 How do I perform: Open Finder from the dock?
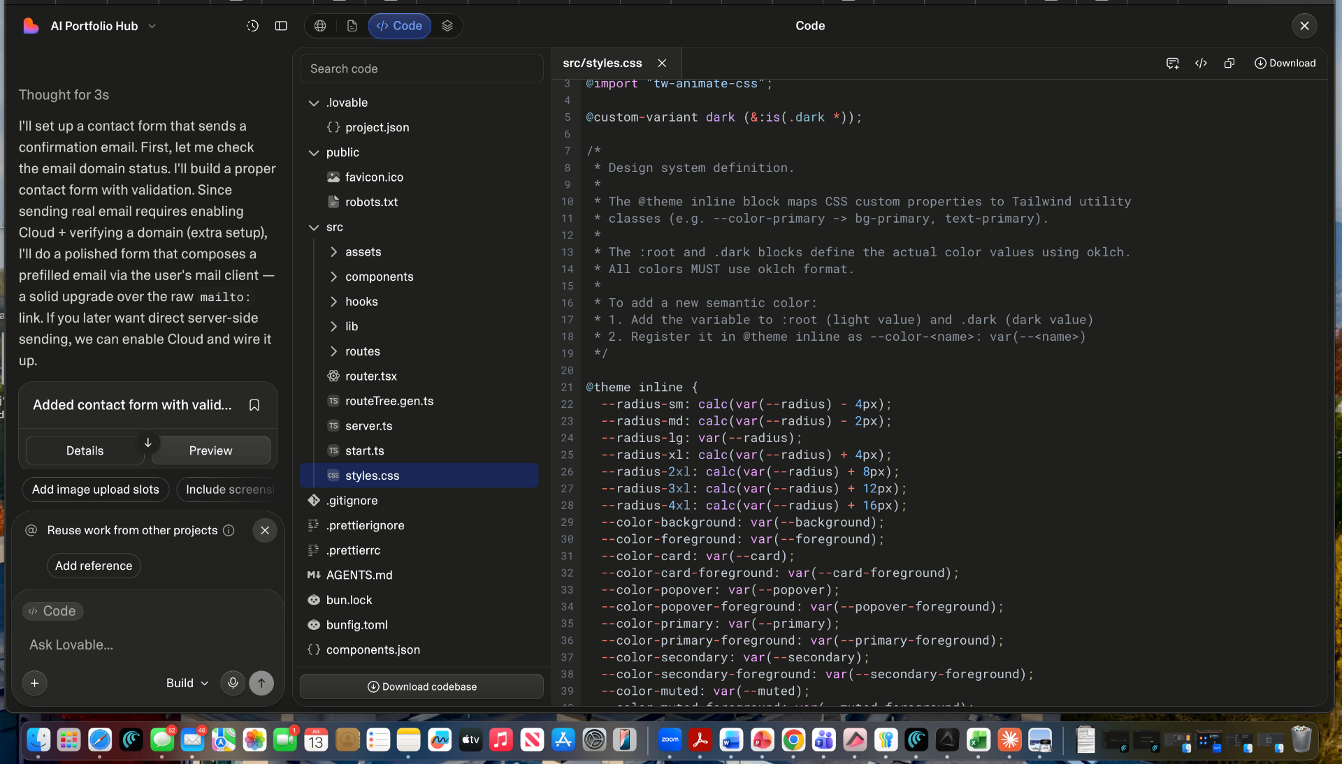38,740
